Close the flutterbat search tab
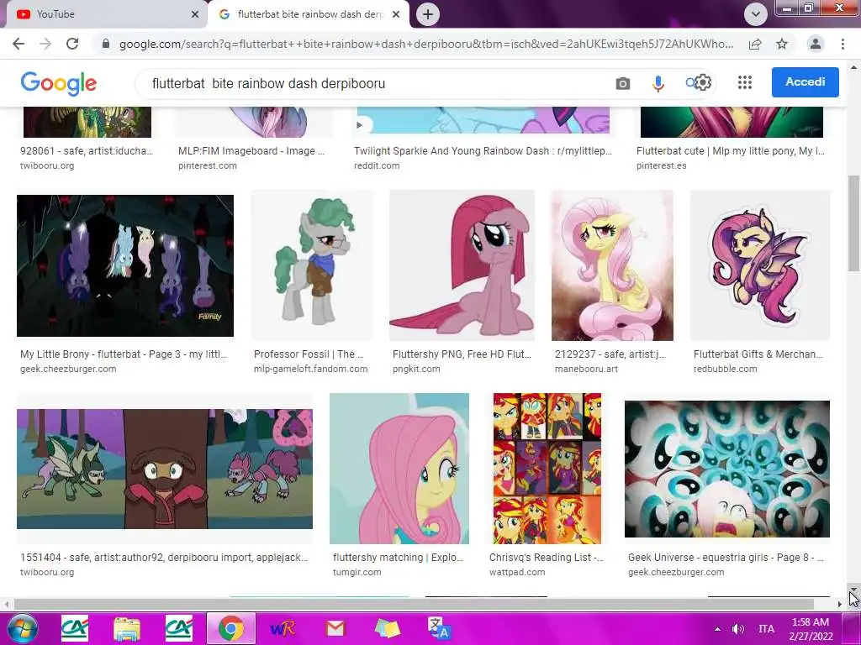The width and height of the screenshot is (861, 645). point(396,14)
